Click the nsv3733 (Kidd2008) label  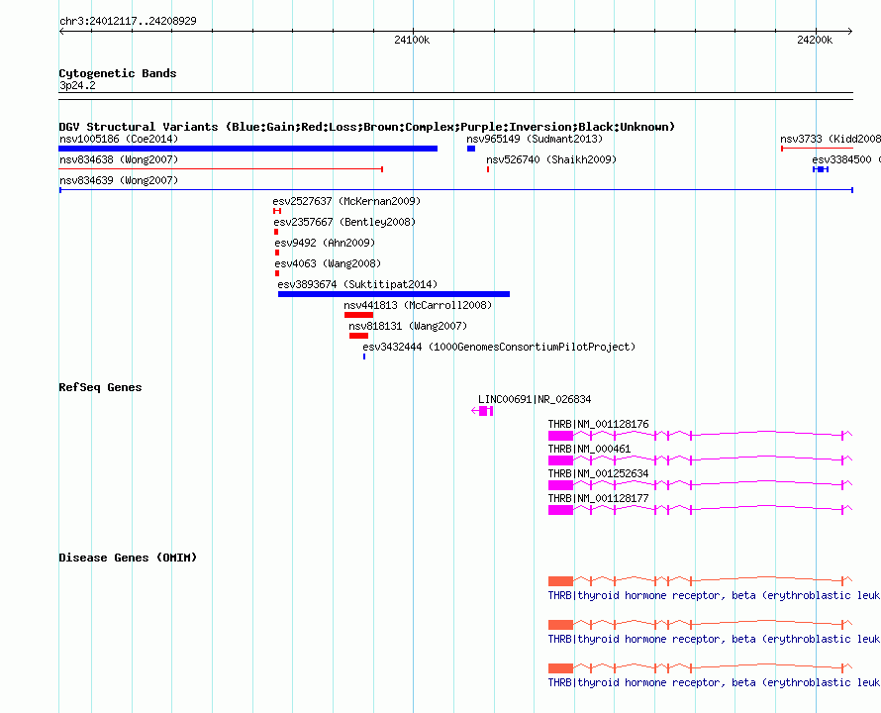[x=830, y=139]
